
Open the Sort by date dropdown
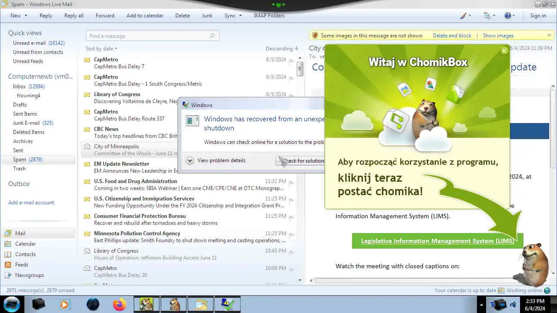coord(101,49)
